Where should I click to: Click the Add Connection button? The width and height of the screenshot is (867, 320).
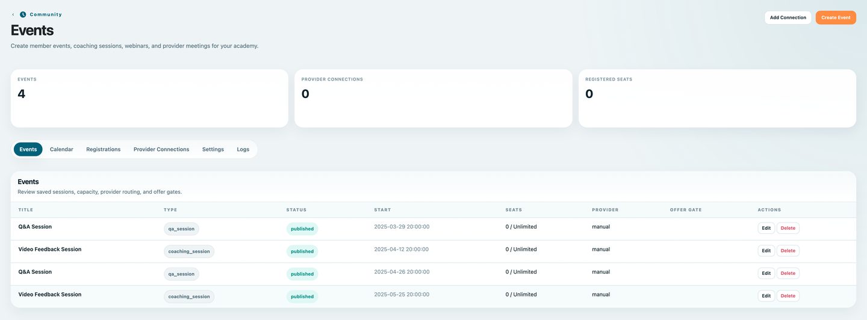click(788, 17)
